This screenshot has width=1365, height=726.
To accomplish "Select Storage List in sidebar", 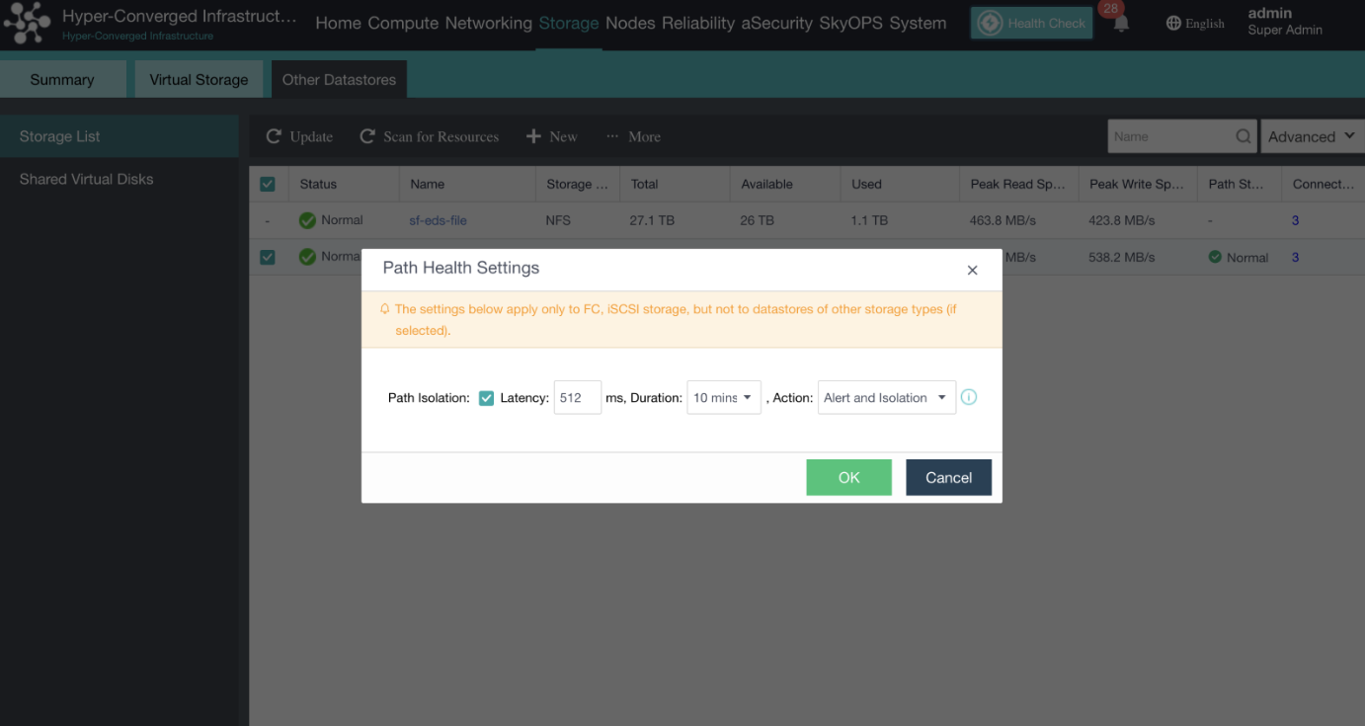I will [120, 136].
